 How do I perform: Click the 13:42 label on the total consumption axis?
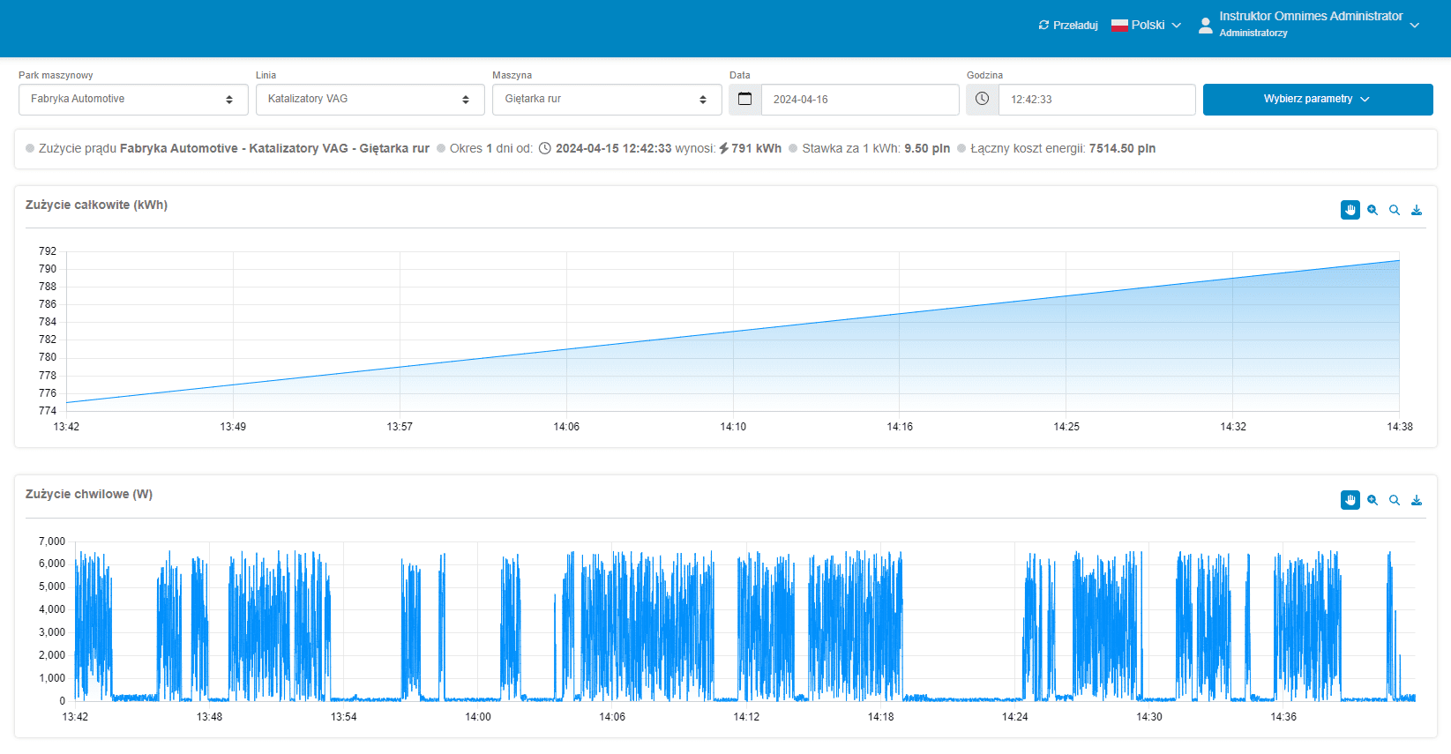click(66, 427)
